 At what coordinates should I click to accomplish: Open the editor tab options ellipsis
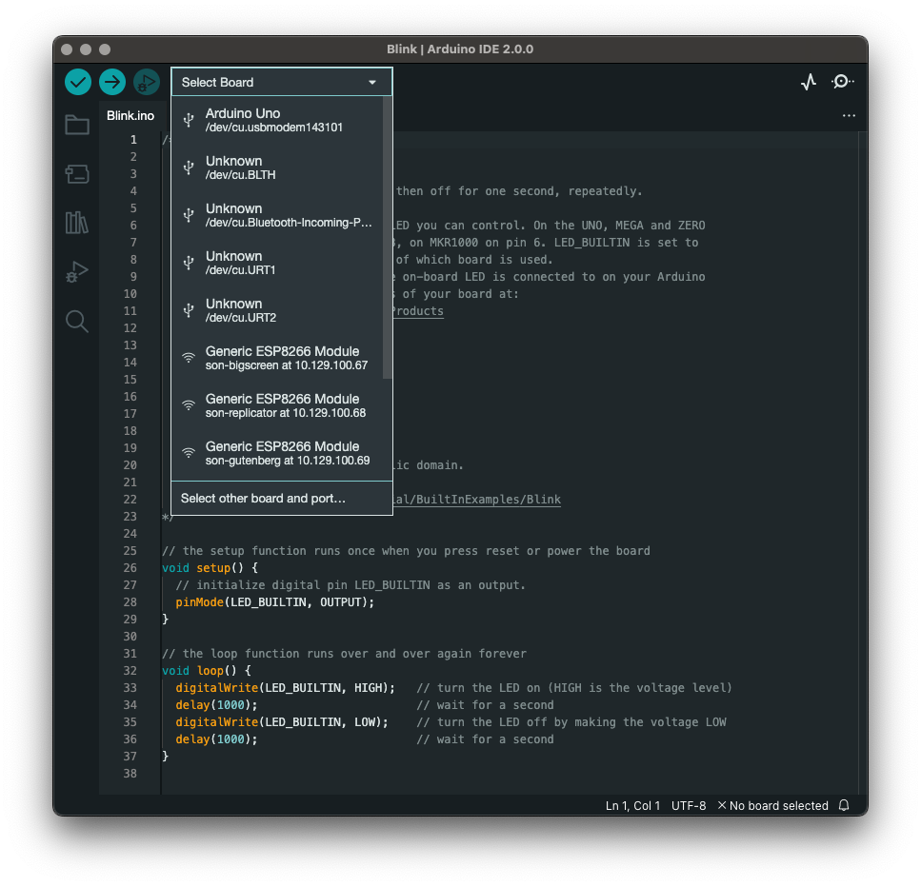pos(849,115)
